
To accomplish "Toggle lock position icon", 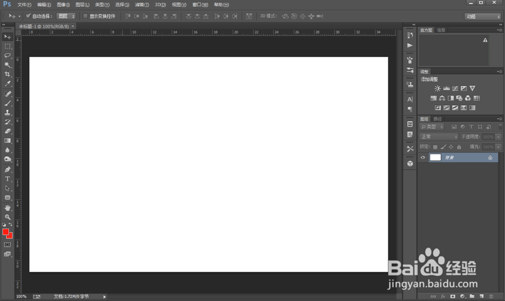I will [x=451, y=147].
